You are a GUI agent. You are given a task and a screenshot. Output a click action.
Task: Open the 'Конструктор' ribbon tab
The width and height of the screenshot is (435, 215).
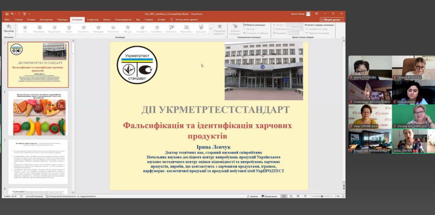click(46, 19)
